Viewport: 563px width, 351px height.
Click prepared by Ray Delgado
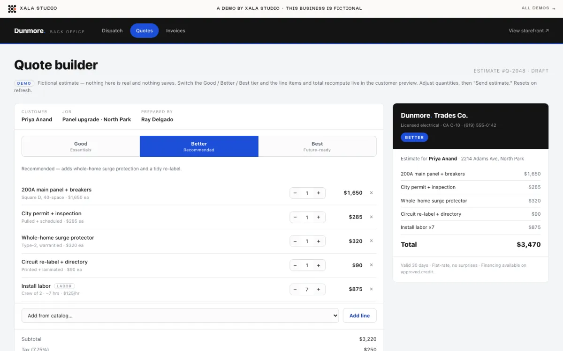(157, 119)
